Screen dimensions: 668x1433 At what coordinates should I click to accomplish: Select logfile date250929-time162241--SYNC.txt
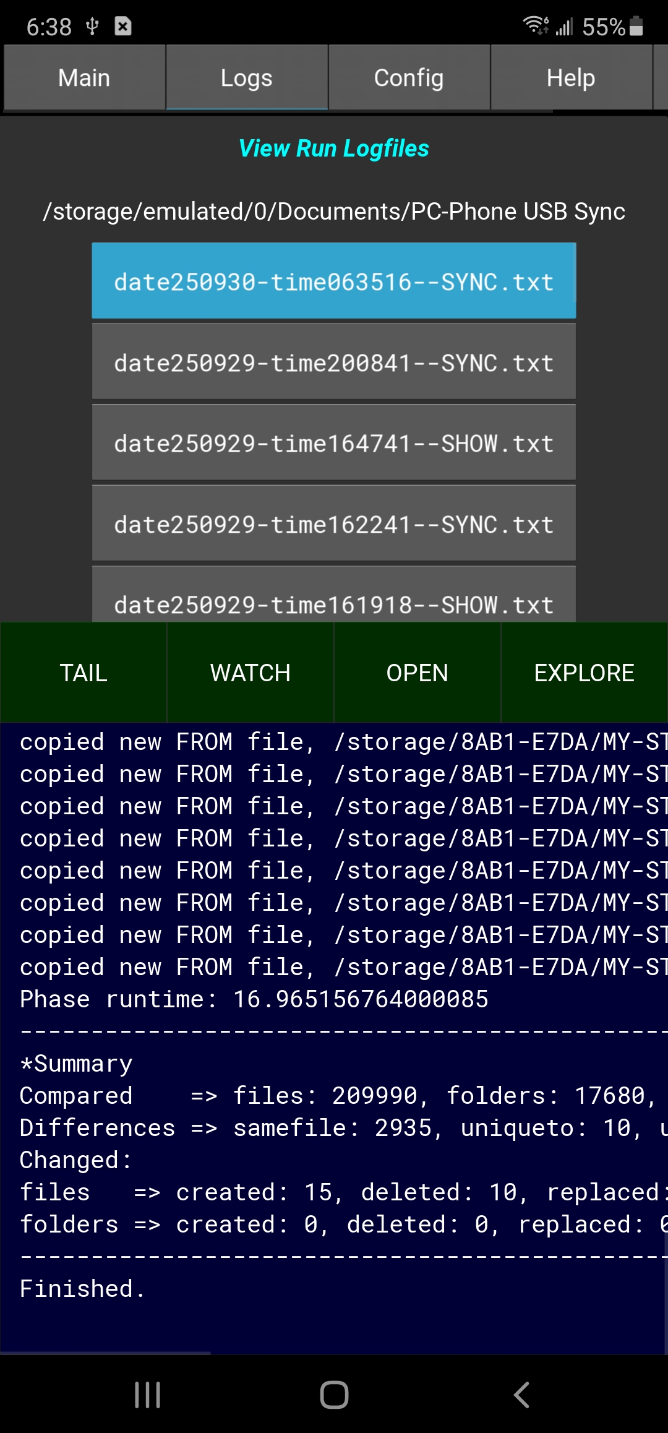point(333,524)
